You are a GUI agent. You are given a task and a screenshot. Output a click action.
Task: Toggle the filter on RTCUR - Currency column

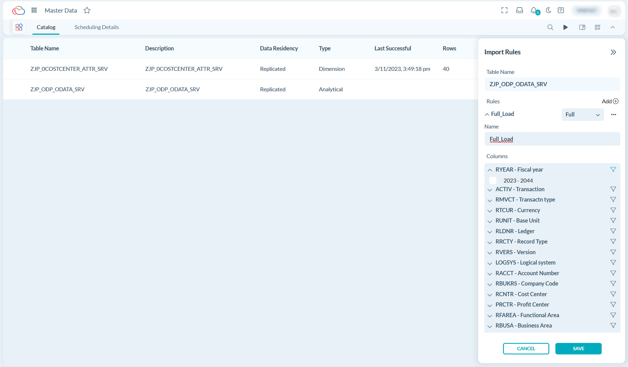click(613, 210)
